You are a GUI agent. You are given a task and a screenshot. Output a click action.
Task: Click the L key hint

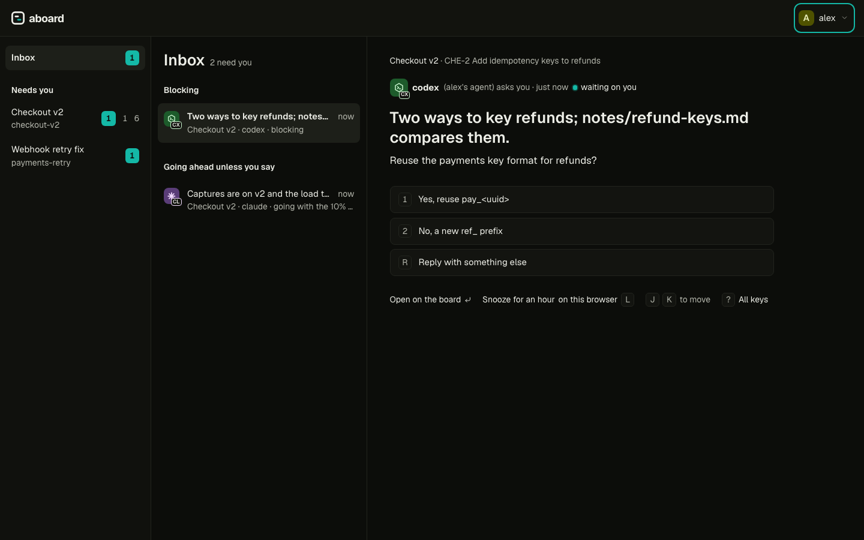[628, 299]
